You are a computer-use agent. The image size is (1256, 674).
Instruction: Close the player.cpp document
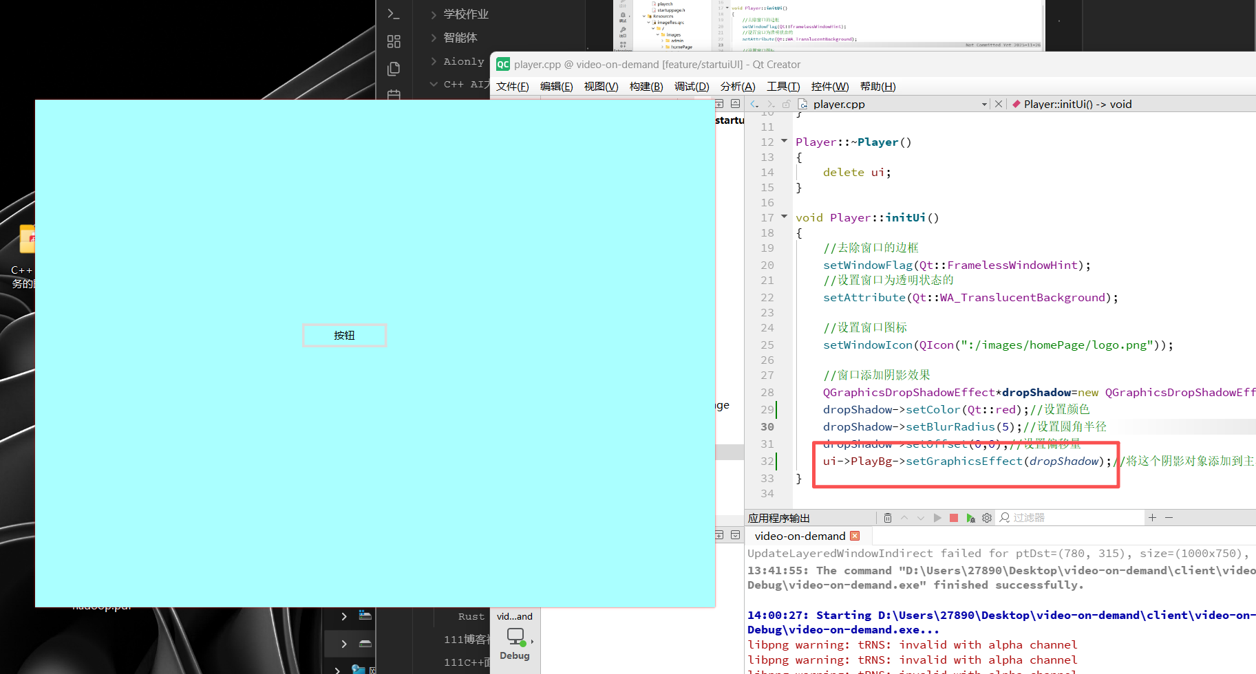click(999, 104)
